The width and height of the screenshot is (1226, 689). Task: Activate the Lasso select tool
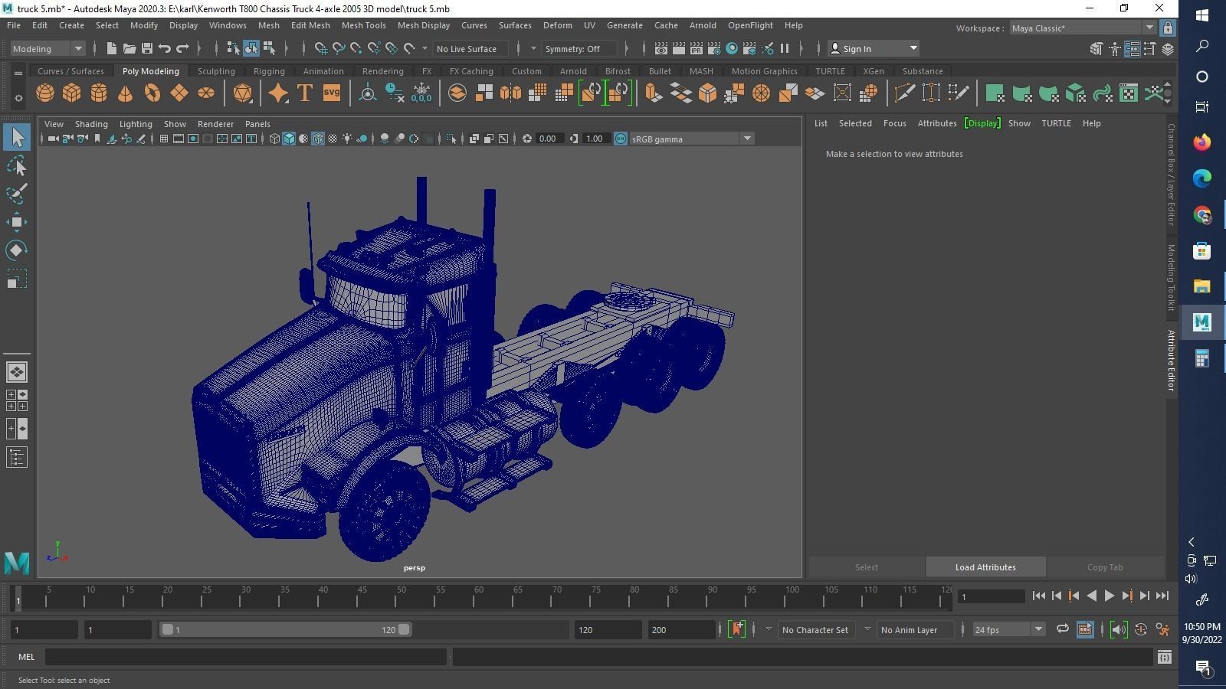pyautogui.click(x=17, y=166)
